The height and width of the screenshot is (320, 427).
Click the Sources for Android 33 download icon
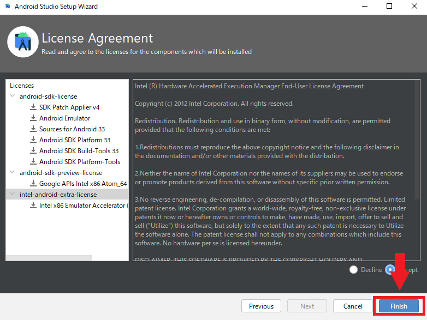[x=33, y=129]
